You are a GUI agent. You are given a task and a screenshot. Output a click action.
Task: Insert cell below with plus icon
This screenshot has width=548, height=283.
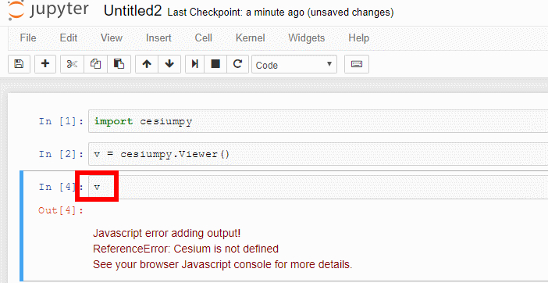(45, 64)
